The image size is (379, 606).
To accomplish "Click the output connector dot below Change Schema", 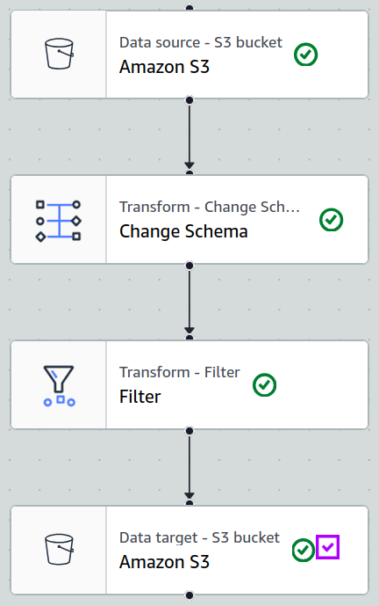I will (x=189, y=266).
